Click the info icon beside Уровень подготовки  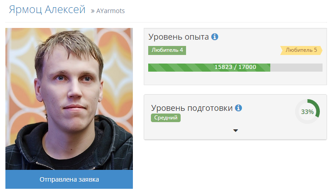coord(238,108)
